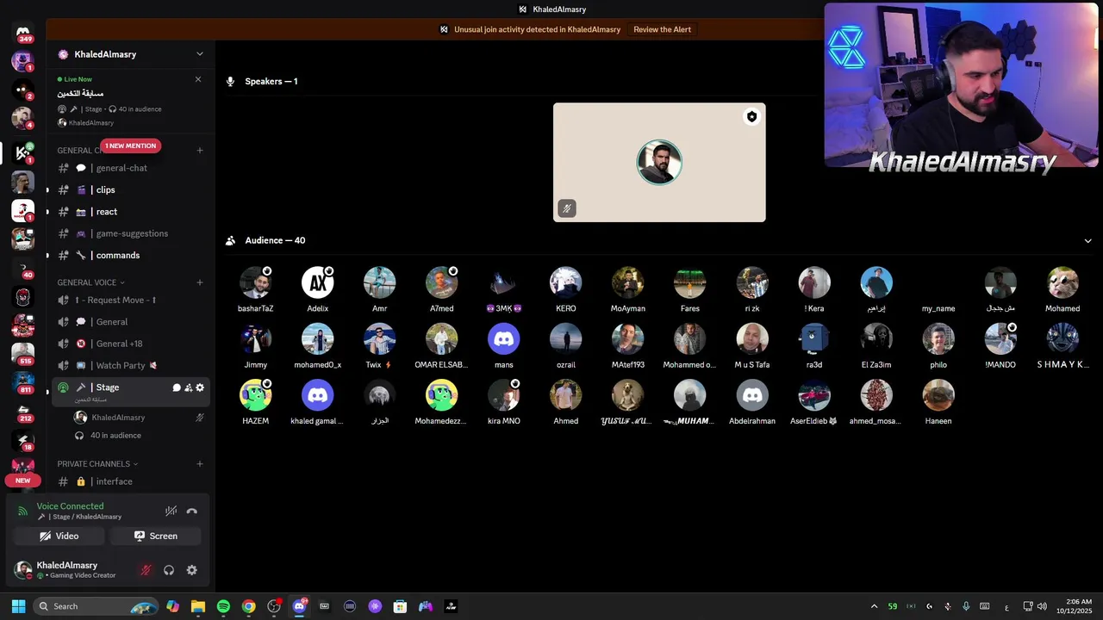The image size is (1103, 620).
Task: Click muted mic icon on speaker tile
Action: 566,208
